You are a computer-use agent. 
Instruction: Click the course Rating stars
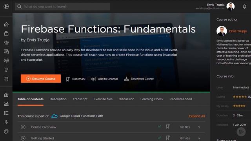[240, 97]
